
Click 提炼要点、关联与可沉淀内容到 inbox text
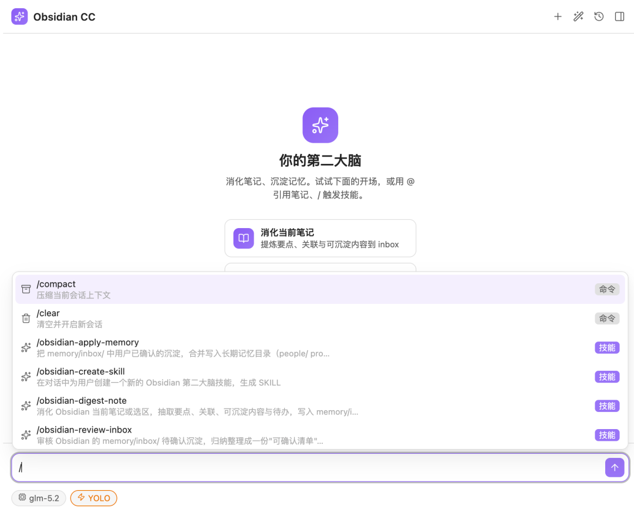[x=329, y=245]
